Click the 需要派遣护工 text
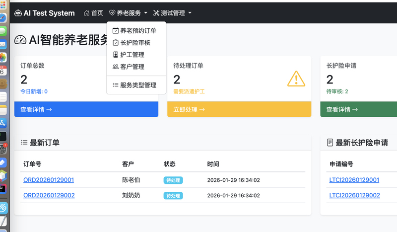The height and width of the screenshot is (232, 397). pyautogui.click(x=189, y=91)
